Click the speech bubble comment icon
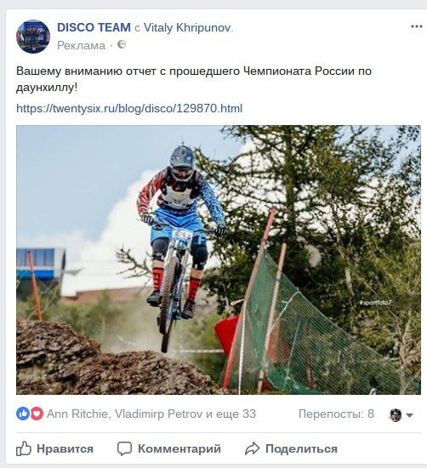427x468 pixels. pyautogui.click(x=124, y=448)
